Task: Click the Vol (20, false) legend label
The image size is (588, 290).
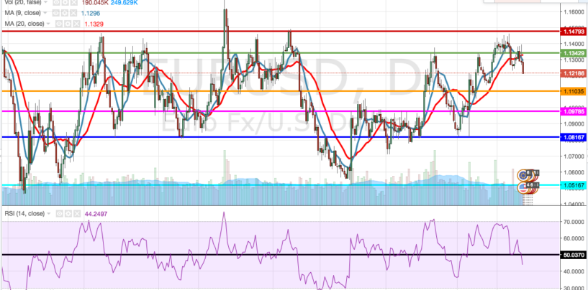Action: pos(23,2)
